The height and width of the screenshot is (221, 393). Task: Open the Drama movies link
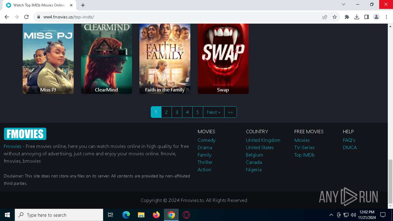(x=205, y=147)
